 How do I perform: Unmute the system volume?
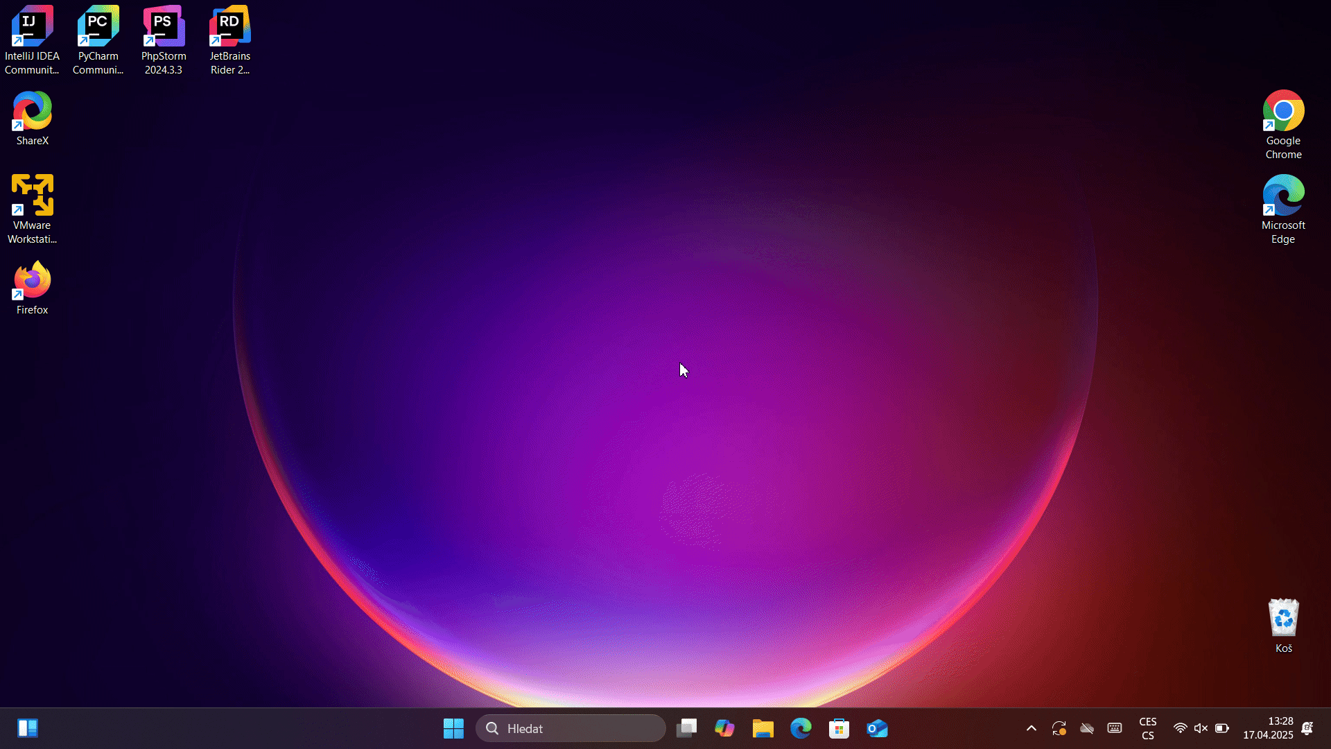[1201, 728]
